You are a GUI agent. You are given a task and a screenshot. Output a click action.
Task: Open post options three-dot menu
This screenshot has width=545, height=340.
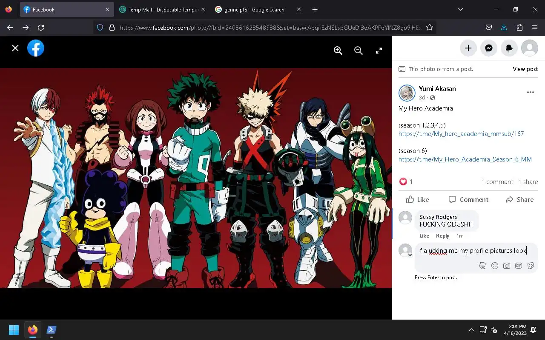pyautogui.click(x=531, y=92)
